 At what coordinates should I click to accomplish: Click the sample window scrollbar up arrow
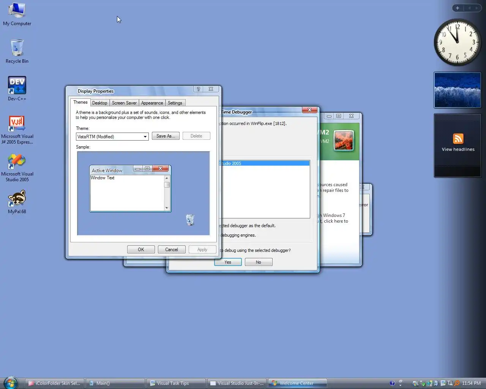click(167, 178)
